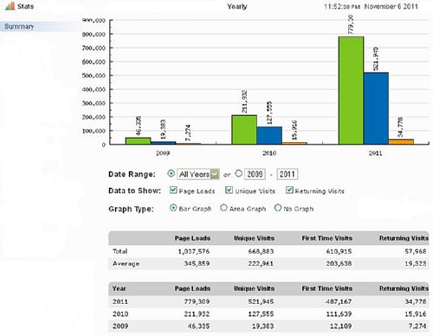The width and height of the screenshot is (433, 336).
Task: Click Page Loads header in yearly table
Action: pyautogui.click(x=192, y=288)
